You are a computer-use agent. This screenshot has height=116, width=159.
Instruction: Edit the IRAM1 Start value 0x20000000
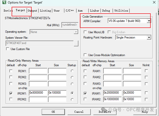(112, 93)
